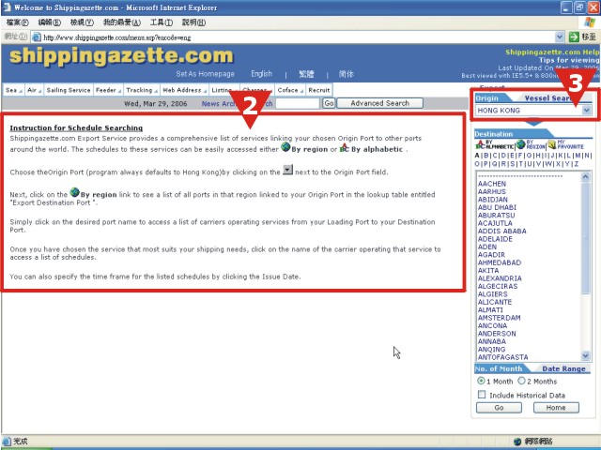Image resolution: width=601 pixels, height=450 pixels.
Task: Click the shippingazette.com logo
Action: pos(121,56)
